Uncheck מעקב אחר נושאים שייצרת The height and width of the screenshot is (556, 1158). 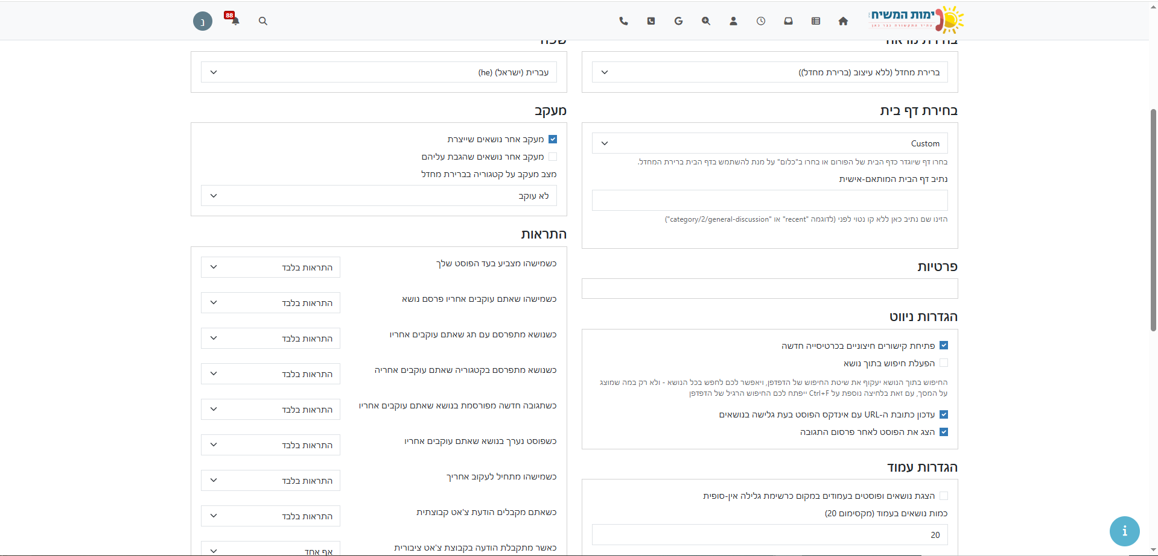click(553, 139)
